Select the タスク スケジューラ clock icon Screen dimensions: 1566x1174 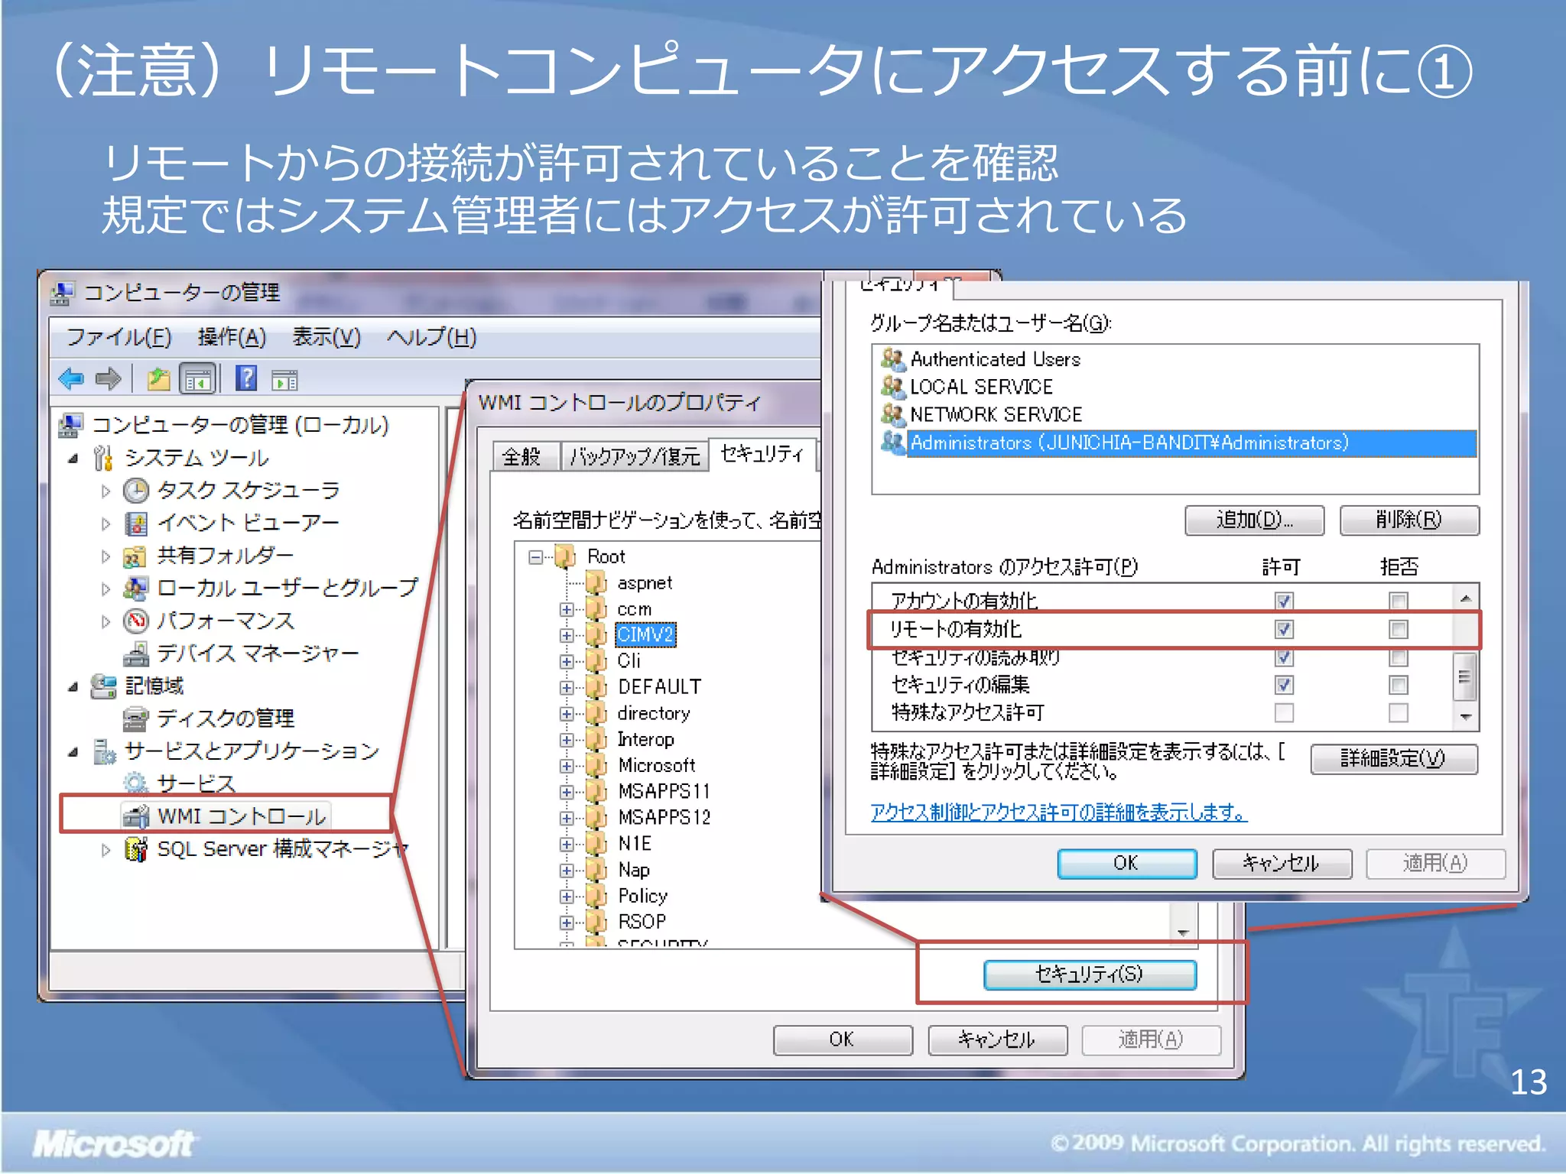[x=135, y=490]
